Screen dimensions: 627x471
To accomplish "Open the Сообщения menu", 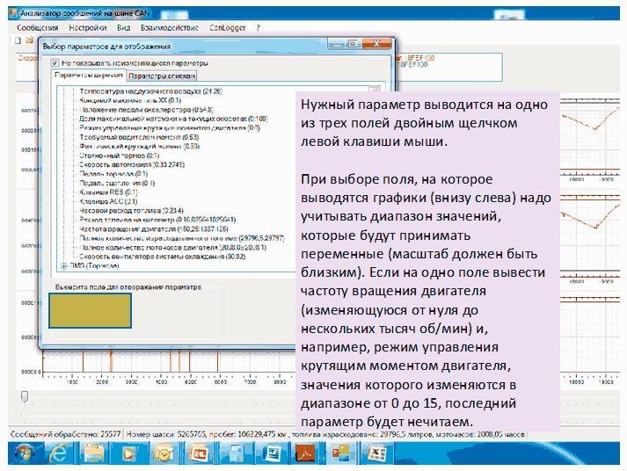I will pyautogui.click(x=37, y=28).
